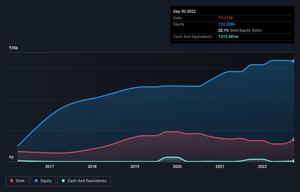Click the 2018 x-axis label

(x=92, y=166)
